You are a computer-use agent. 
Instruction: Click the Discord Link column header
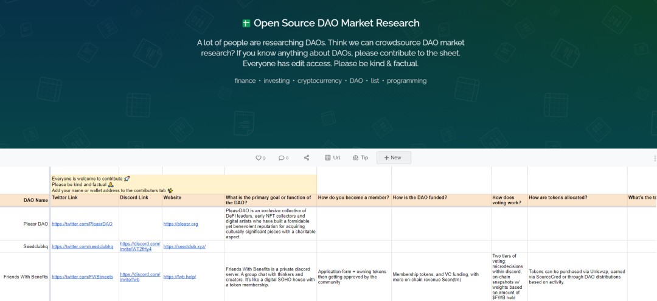[x=141, y=200]
